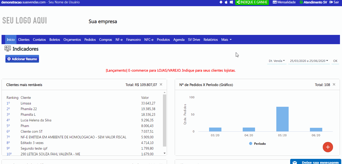Click the OK button next to date range

click(335, 61)
